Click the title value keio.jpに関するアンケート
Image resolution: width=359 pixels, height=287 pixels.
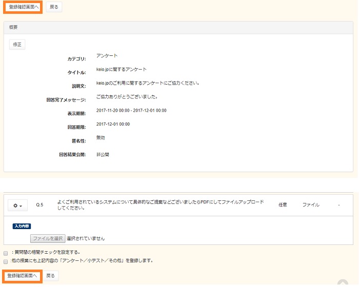tap(121, 70)
